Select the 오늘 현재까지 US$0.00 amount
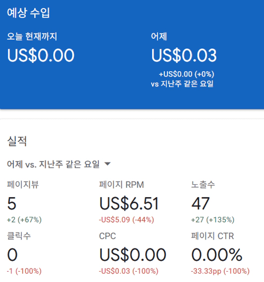This screenshot has height=282, width=264. 41,55
